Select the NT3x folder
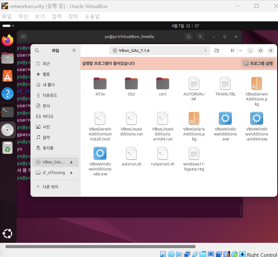The width and height of the screenshot is (278, 257). click(x=100, y=86)
